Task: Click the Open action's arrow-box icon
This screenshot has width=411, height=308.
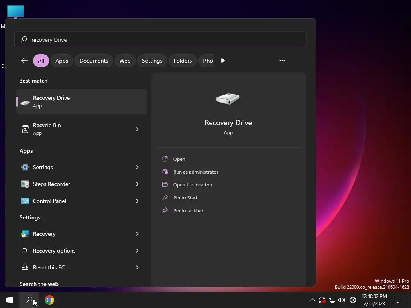Action: (x=165, y=159)
